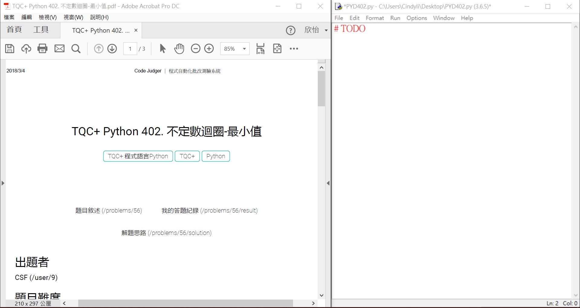Zoom out with the minus icon

(196, 49)
